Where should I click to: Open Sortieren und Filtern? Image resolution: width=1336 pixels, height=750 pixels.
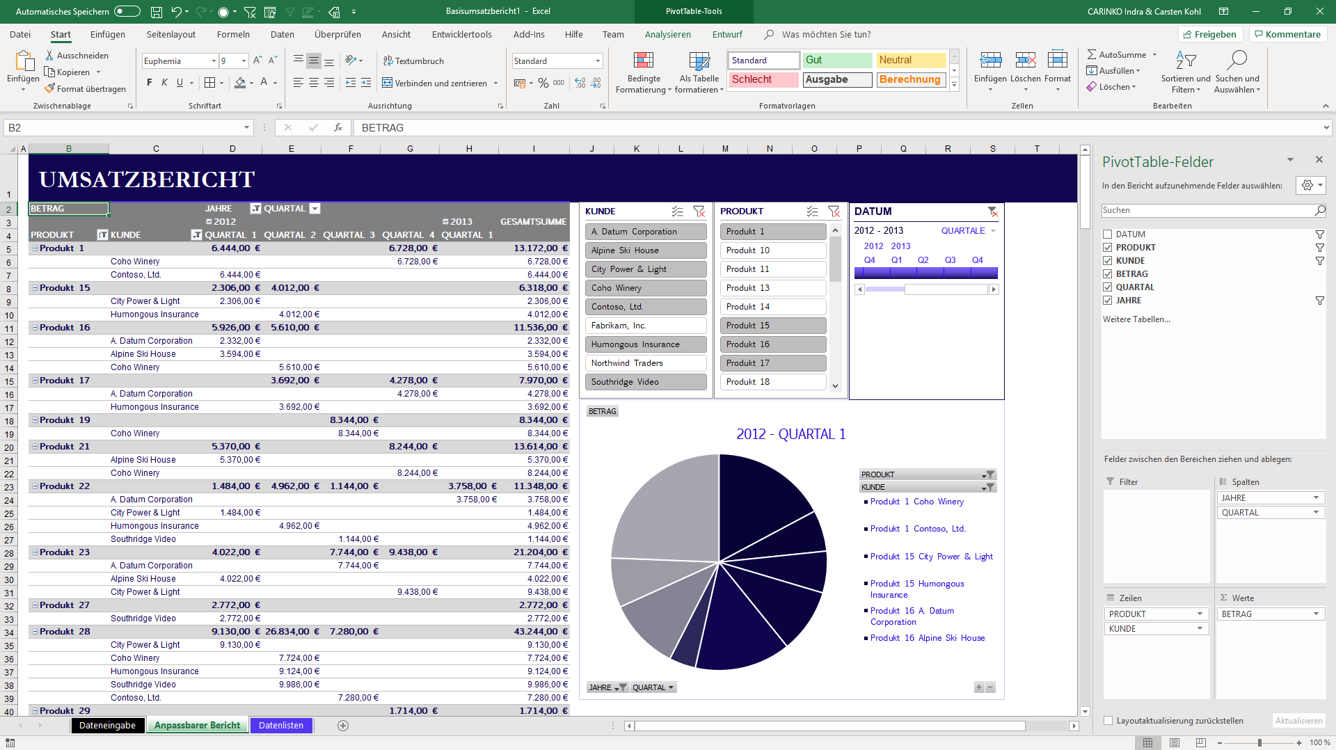[x=1186, y=72]
